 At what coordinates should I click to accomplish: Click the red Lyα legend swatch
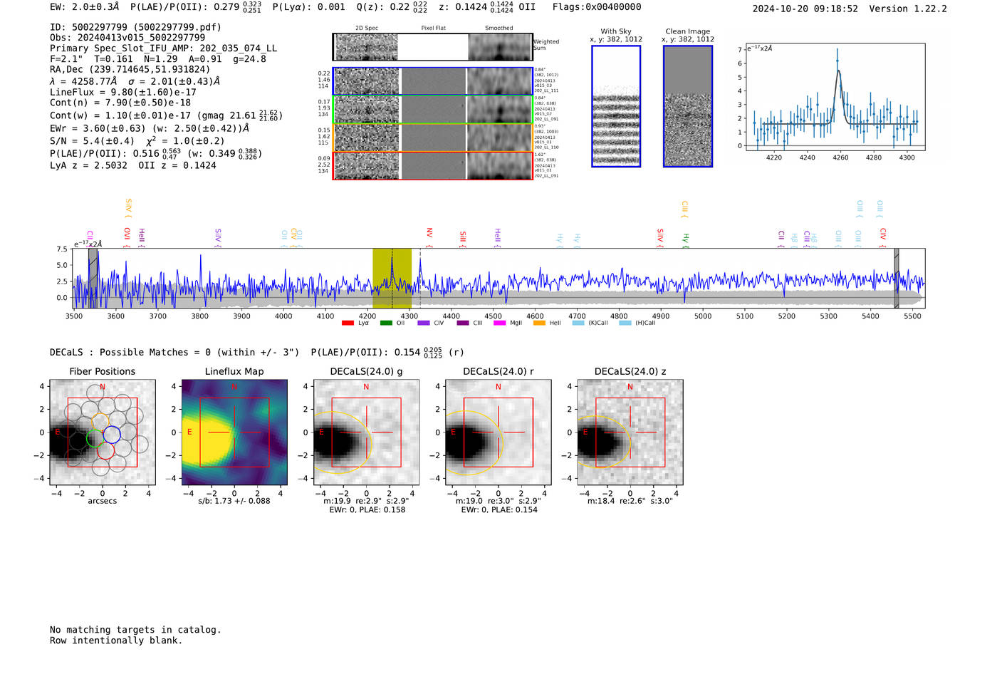click(348, 323)
